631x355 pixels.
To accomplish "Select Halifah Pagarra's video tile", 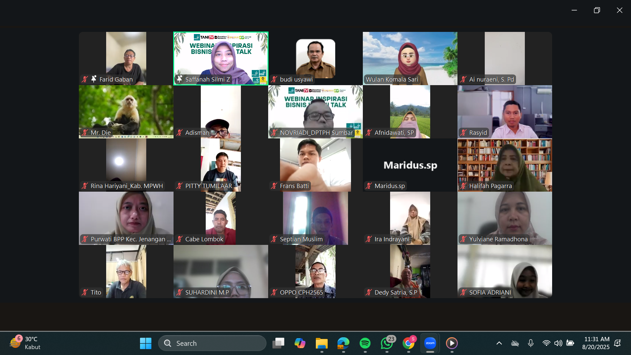I will pos(504,165).
